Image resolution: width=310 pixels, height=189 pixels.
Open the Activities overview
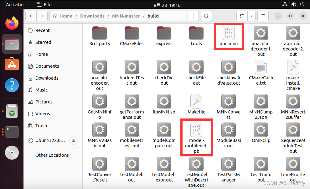16,5
